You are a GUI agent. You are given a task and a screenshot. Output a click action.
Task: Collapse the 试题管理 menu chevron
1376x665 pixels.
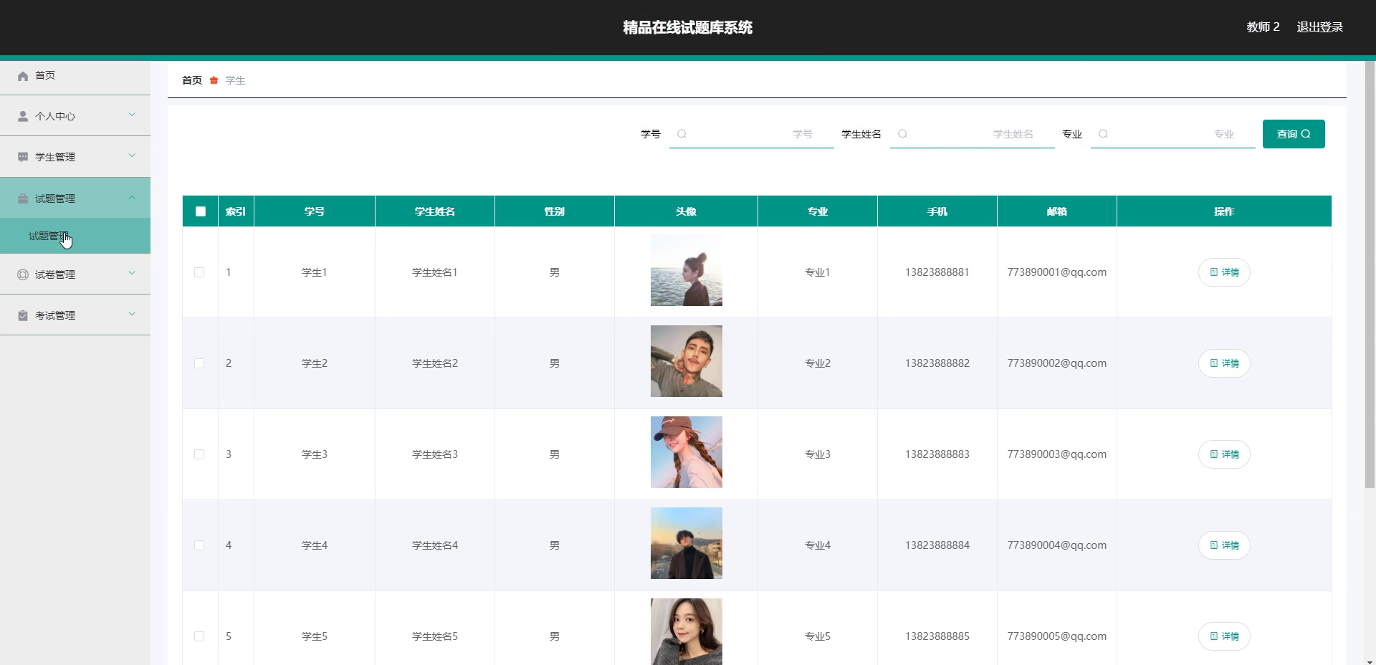132,197
